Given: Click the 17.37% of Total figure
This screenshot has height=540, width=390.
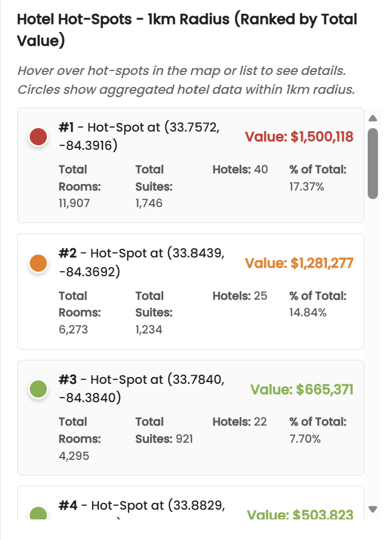Looking at the screenshot, I should point(307,186).
